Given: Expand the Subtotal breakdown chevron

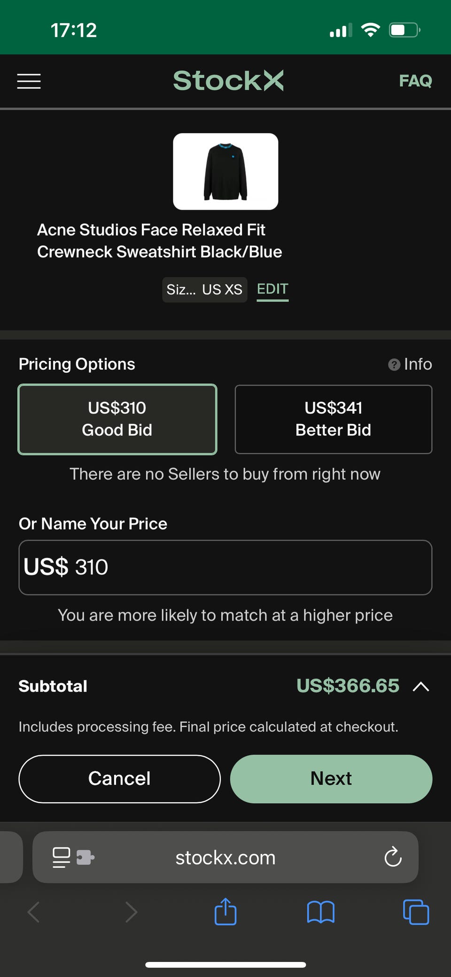Looking at the screenshot, I should click(x=421, y=686).
